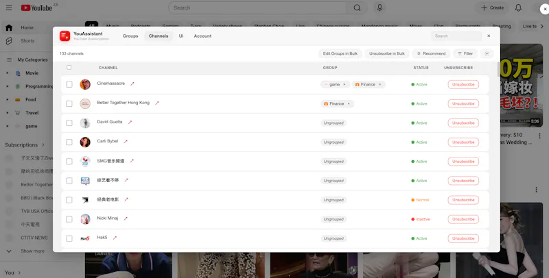Image resolution: width=549 pixels, height=278 pixels.
Task: Expand the Movie category in sidebar
Action: coord(8,73)
